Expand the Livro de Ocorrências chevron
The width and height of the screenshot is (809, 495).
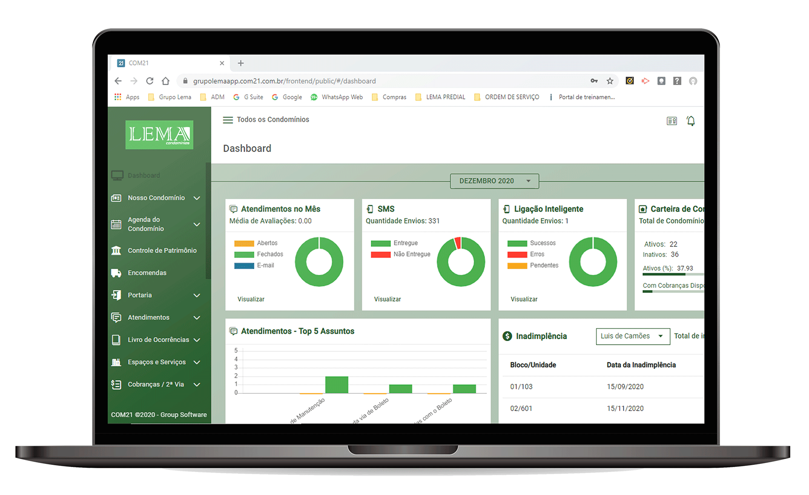click(197, 340)
